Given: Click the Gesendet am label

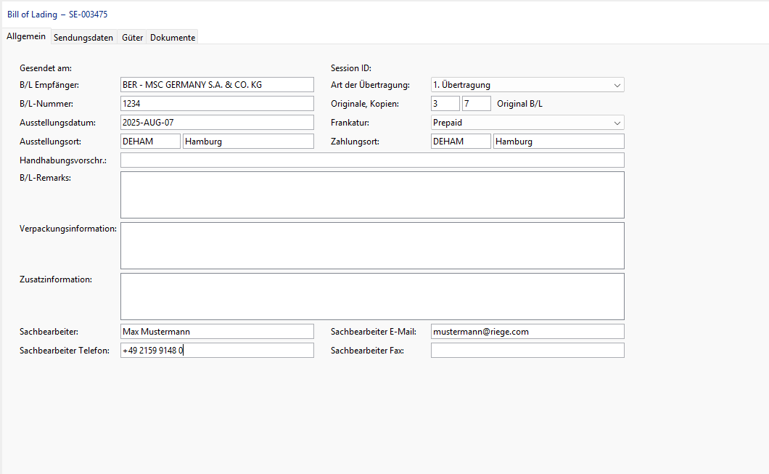Looking at the screenshot, I should click(46, 68).
